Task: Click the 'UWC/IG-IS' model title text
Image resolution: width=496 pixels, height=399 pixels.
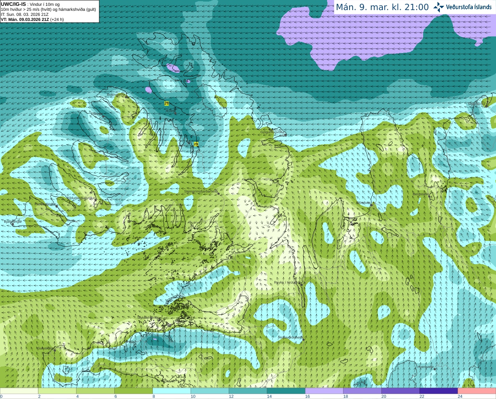Action: 14,4
